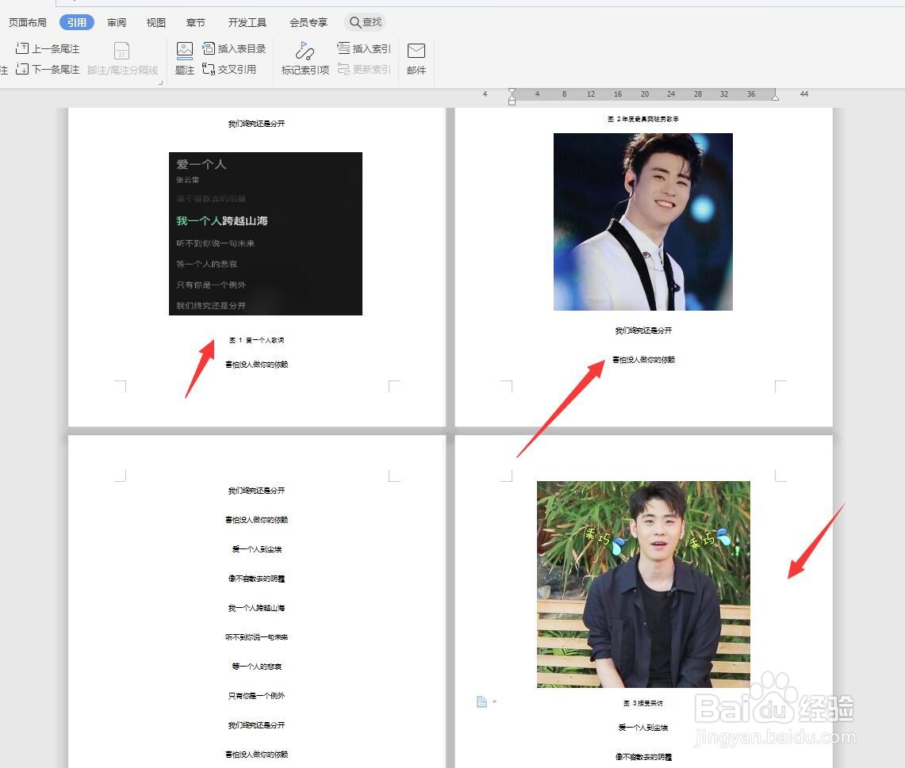Image resolution: width=905 pixels, height=768 pixels.
Task: Open the 会员专享 tab
Action: pyautogui.click(x=309, y=22)
